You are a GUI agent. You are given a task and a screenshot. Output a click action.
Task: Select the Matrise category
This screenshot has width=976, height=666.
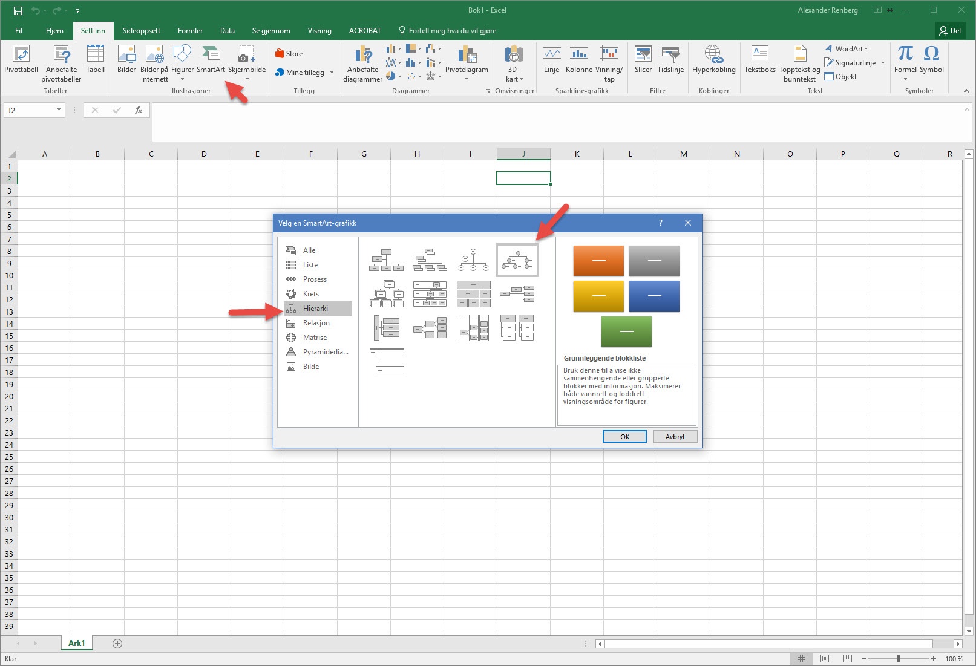[318, 338]
